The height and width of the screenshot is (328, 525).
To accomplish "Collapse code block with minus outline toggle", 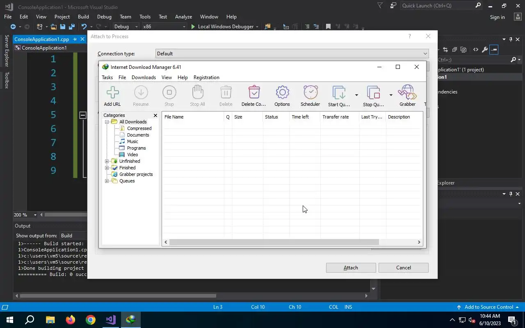I will pyautogui.click(x=82, y=115).
